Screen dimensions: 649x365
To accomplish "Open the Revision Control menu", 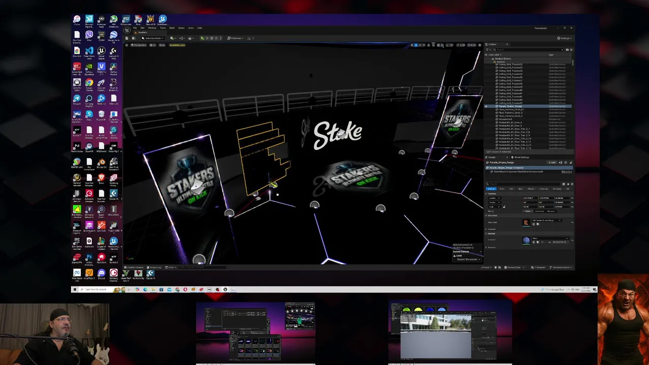I will tap(560, 268).
